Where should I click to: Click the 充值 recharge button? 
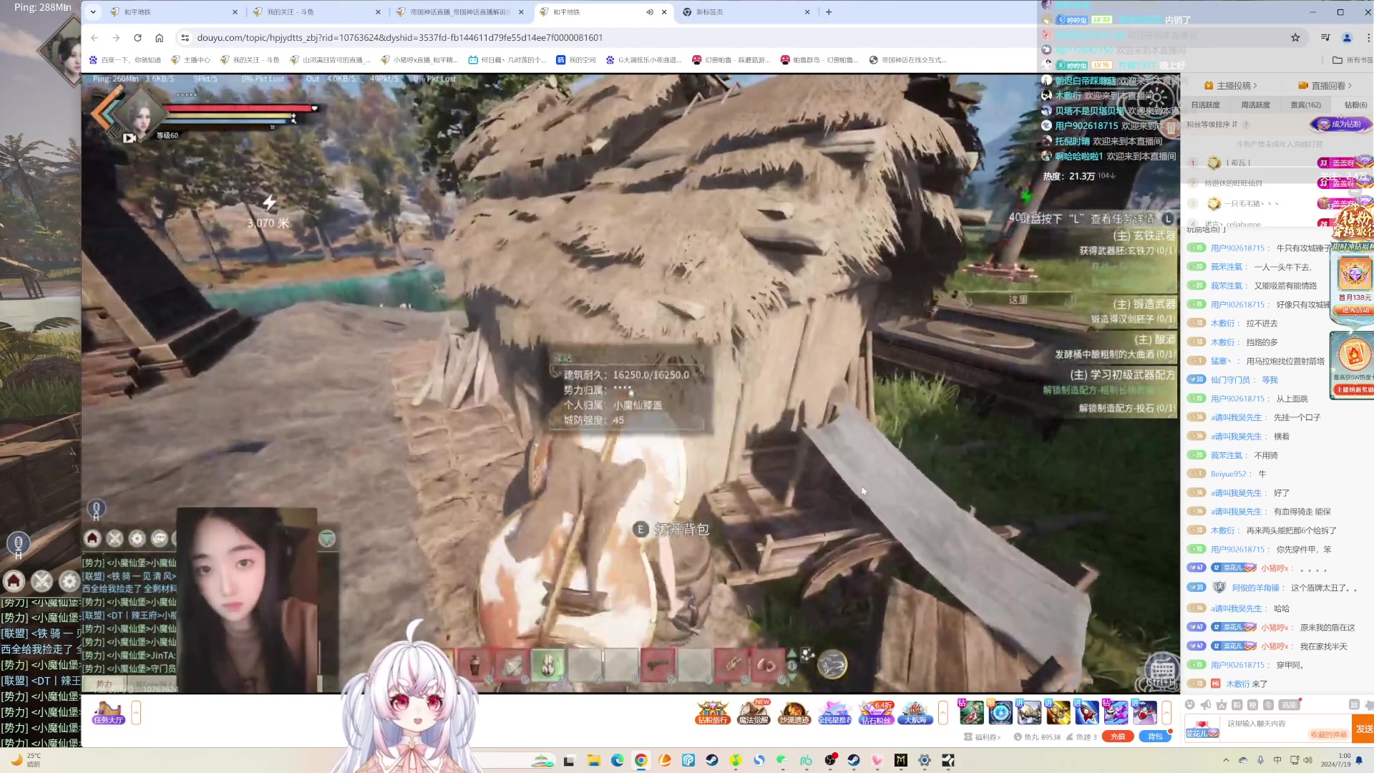pyautogui.click(x=1118, y=736)
